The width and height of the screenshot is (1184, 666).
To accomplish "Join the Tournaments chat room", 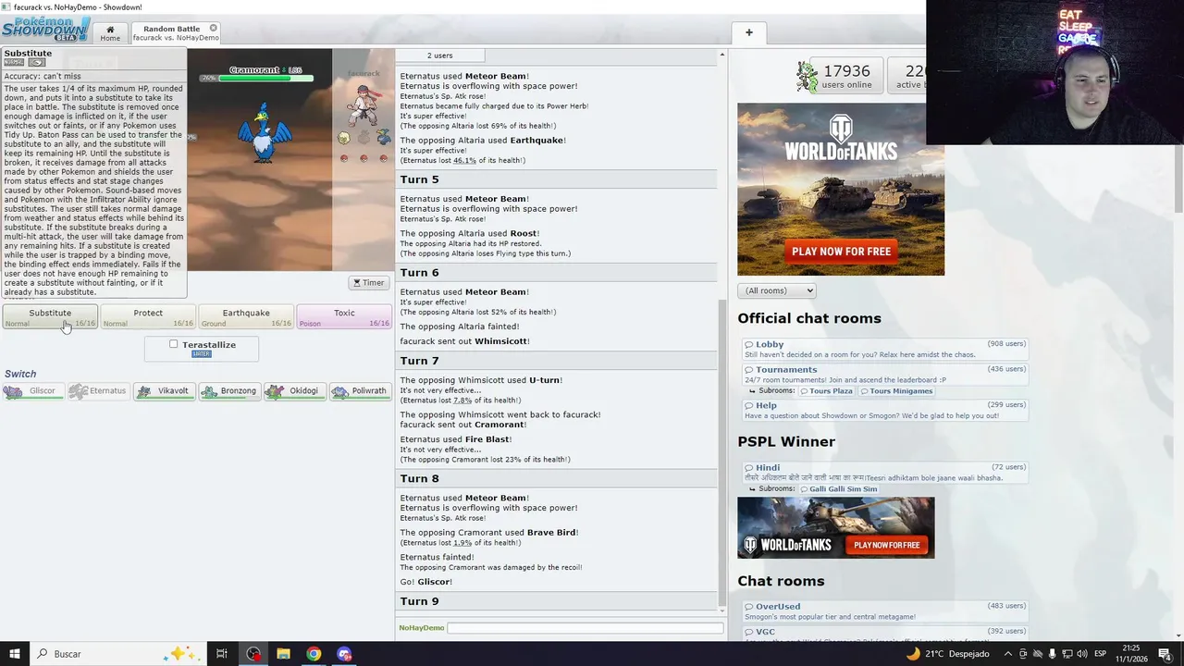I will 885,375.
